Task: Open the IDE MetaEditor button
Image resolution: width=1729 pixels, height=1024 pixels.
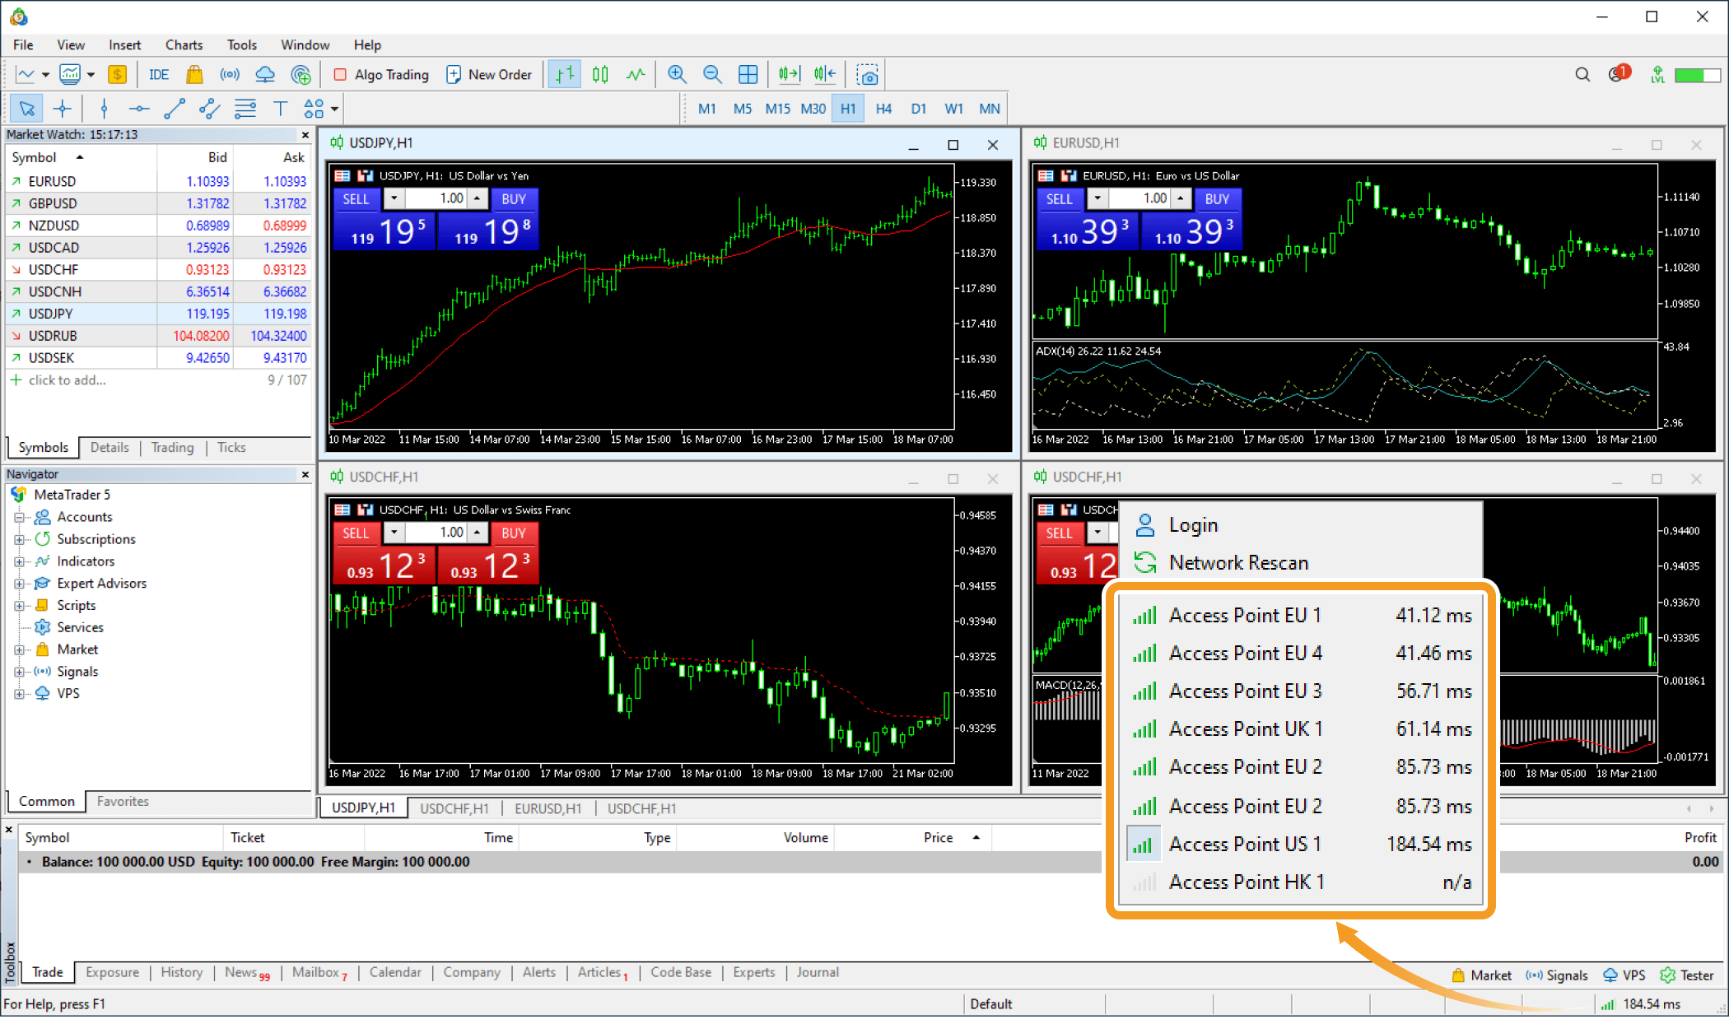Action: coord(158,75)
